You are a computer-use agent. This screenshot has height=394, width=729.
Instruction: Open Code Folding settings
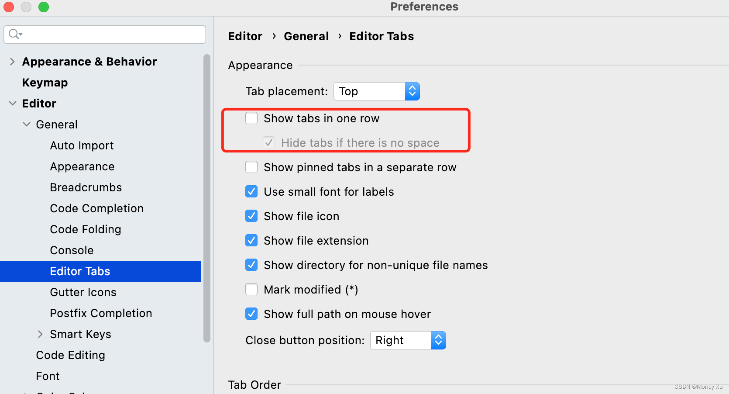click(86, 229)
